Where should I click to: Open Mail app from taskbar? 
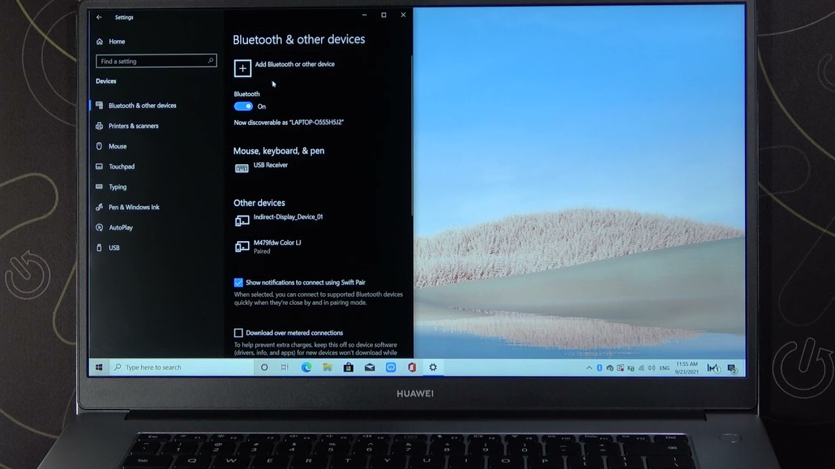(370, 367)
